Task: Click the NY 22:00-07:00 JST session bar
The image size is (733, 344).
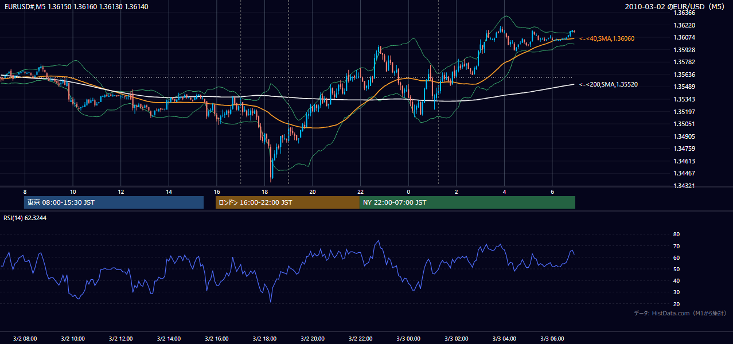Action: click(x=467, y=202)
